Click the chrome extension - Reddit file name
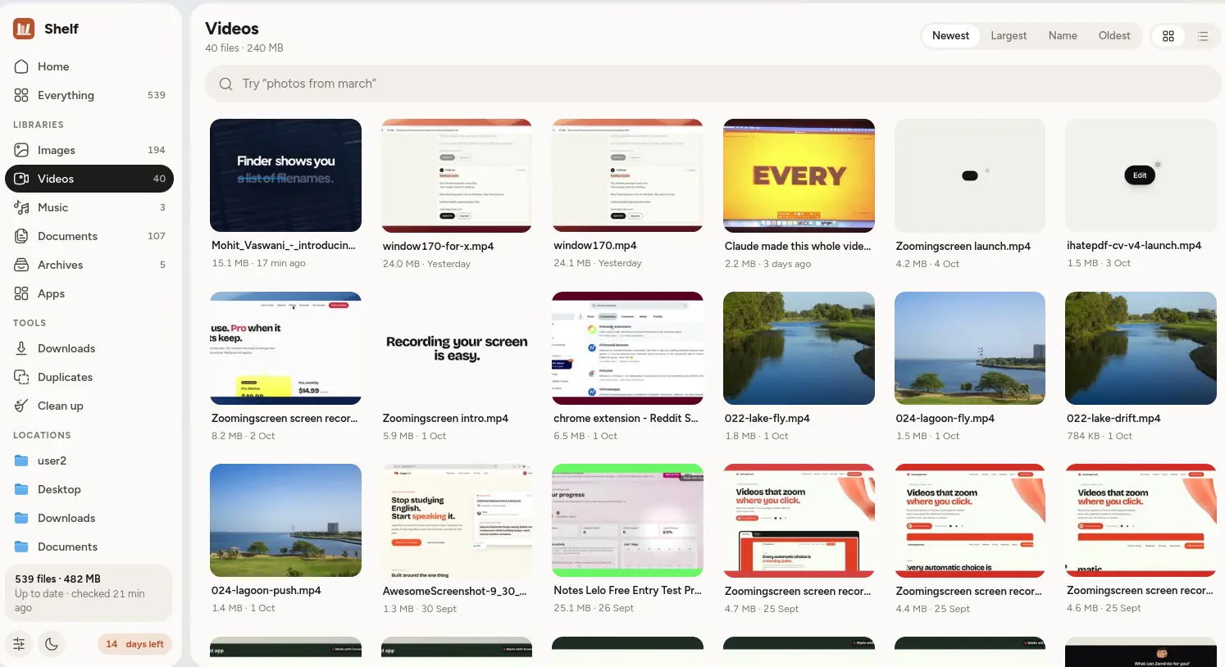 pos(626,418)
